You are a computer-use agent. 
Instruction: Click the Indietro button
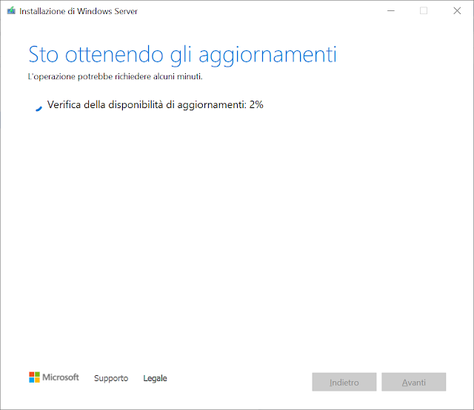(x=344, y=382)
